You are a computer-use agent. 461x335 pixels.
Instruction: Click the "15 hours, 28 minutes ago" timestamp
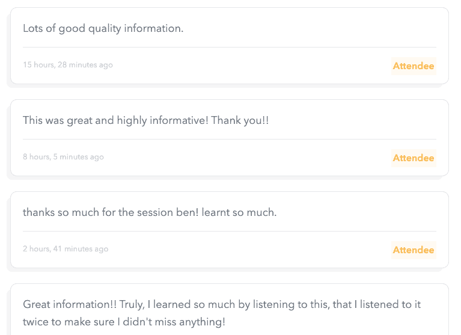(68, 65)
